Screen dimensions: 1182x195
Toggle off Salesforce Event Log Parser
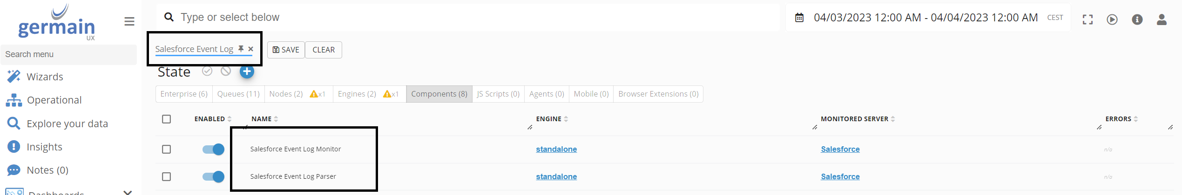pyautogui.click(x=213, y=177)
